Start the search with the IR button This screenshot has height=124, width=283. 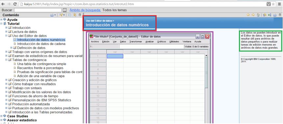pos(64,10)
